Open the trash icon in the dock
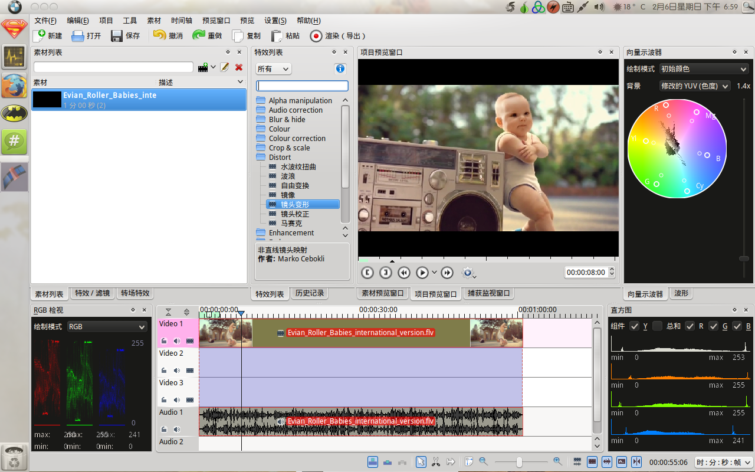The height and width of the screenshot is (472, 755). point(14,457)
